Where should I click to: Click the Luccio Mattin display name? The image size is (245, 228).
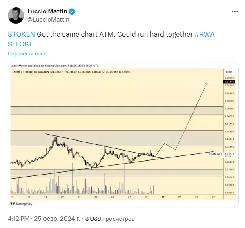47,11
